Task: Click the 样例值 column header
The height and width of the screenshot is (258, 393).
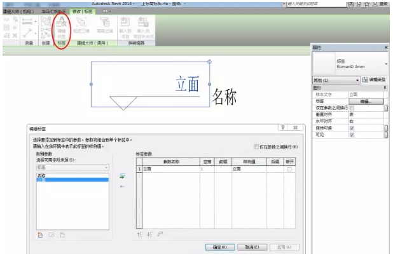Action: pyautogui.click(x=249, y=162)
